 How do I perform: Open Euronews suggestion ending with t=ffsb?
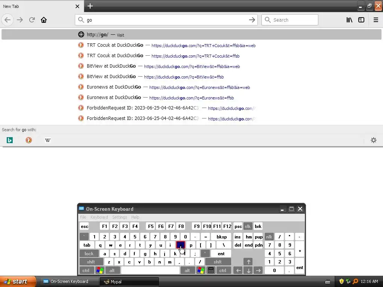click(191, 98)
